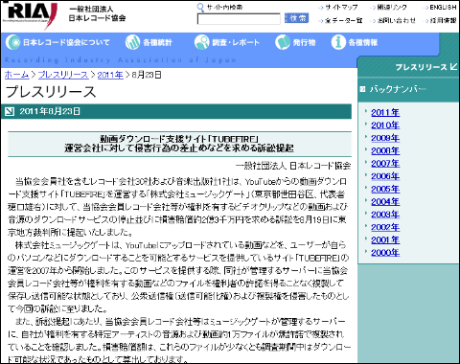Screen dimensions: 460x364
Task: Click the 検索 search button
Action: [296, 18]
